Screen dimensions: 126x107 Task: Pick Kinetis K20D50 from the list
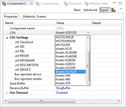point(71,60)
